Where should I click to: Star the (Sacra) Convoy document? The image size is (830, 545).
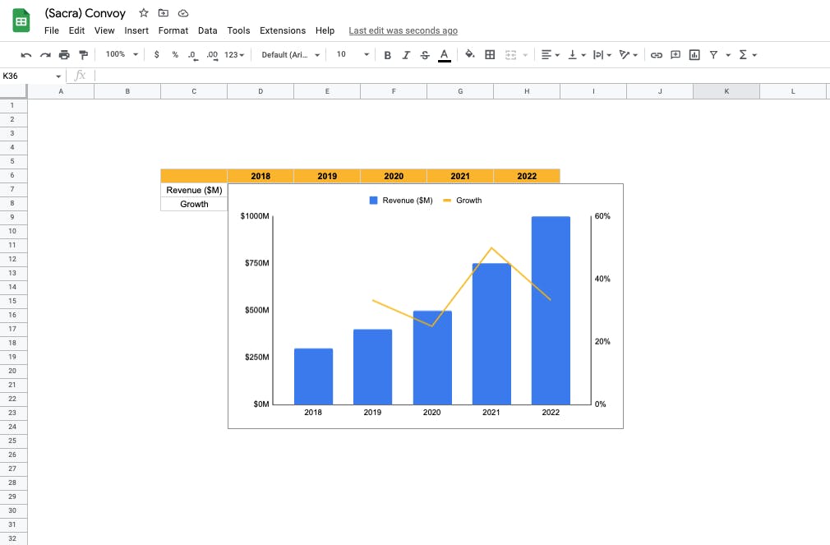pyautogui.click(x=144, y=12)
